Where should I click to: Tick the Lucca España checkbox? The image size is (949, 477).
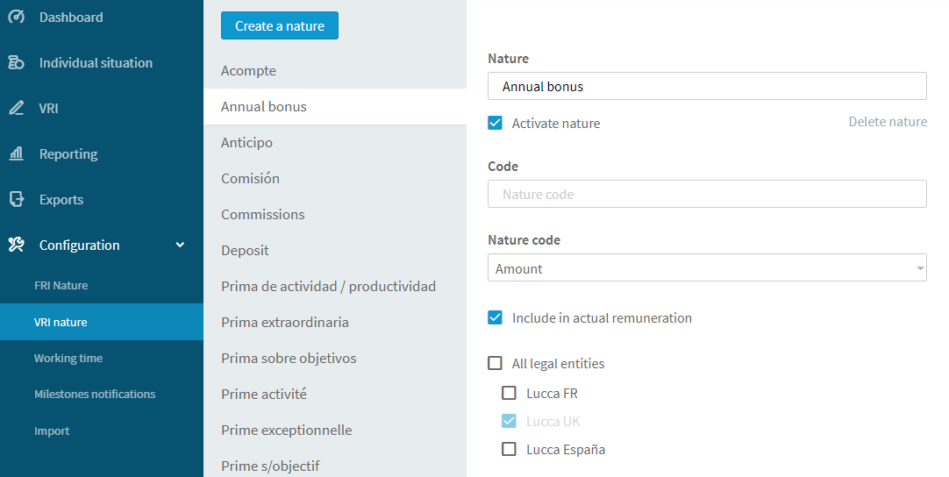pos(509,449)
